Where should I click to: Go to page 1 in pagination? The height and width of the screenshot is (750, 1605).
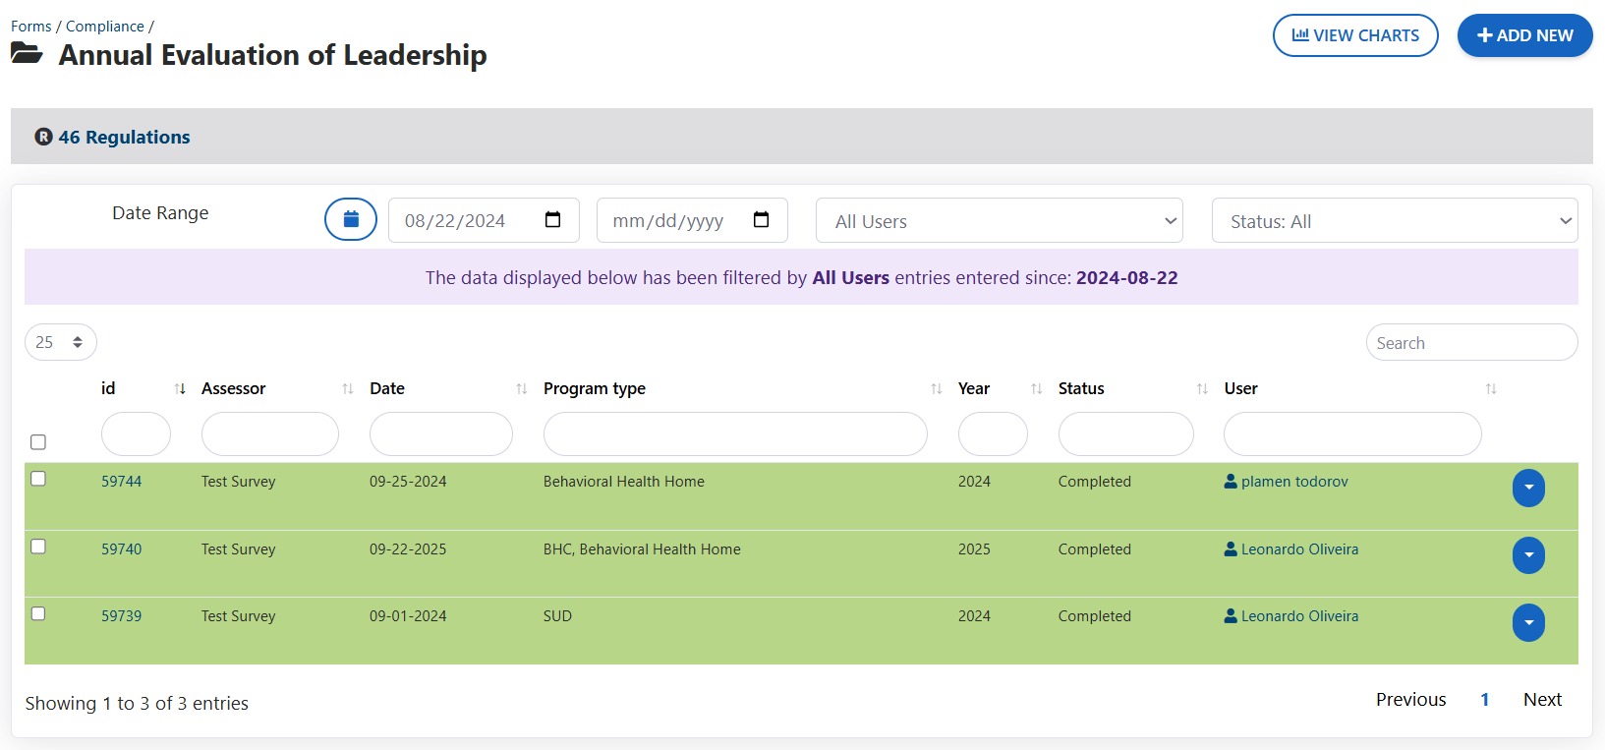[x=1484, y=700]
